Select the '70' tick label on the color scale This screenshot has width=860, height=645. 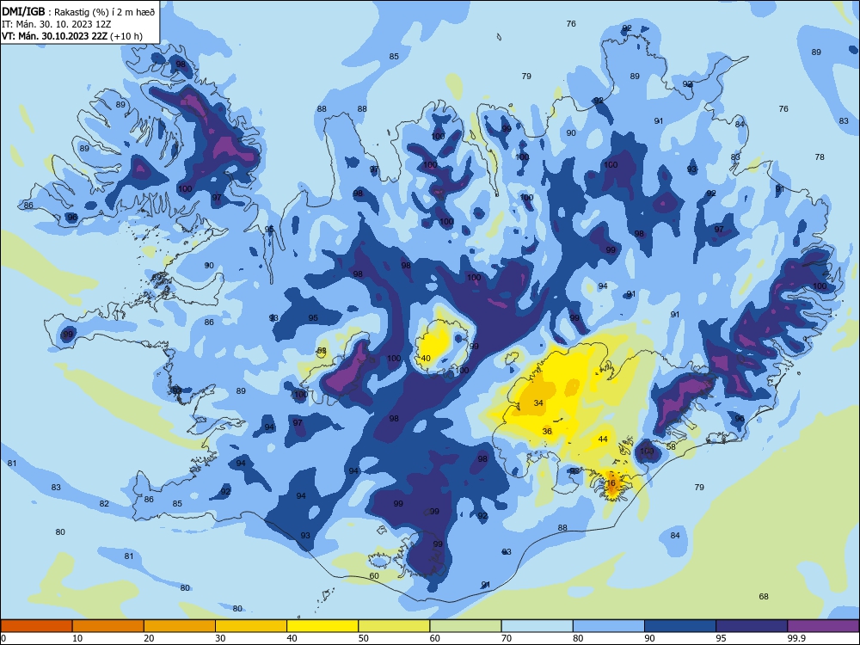pos(507,638)
